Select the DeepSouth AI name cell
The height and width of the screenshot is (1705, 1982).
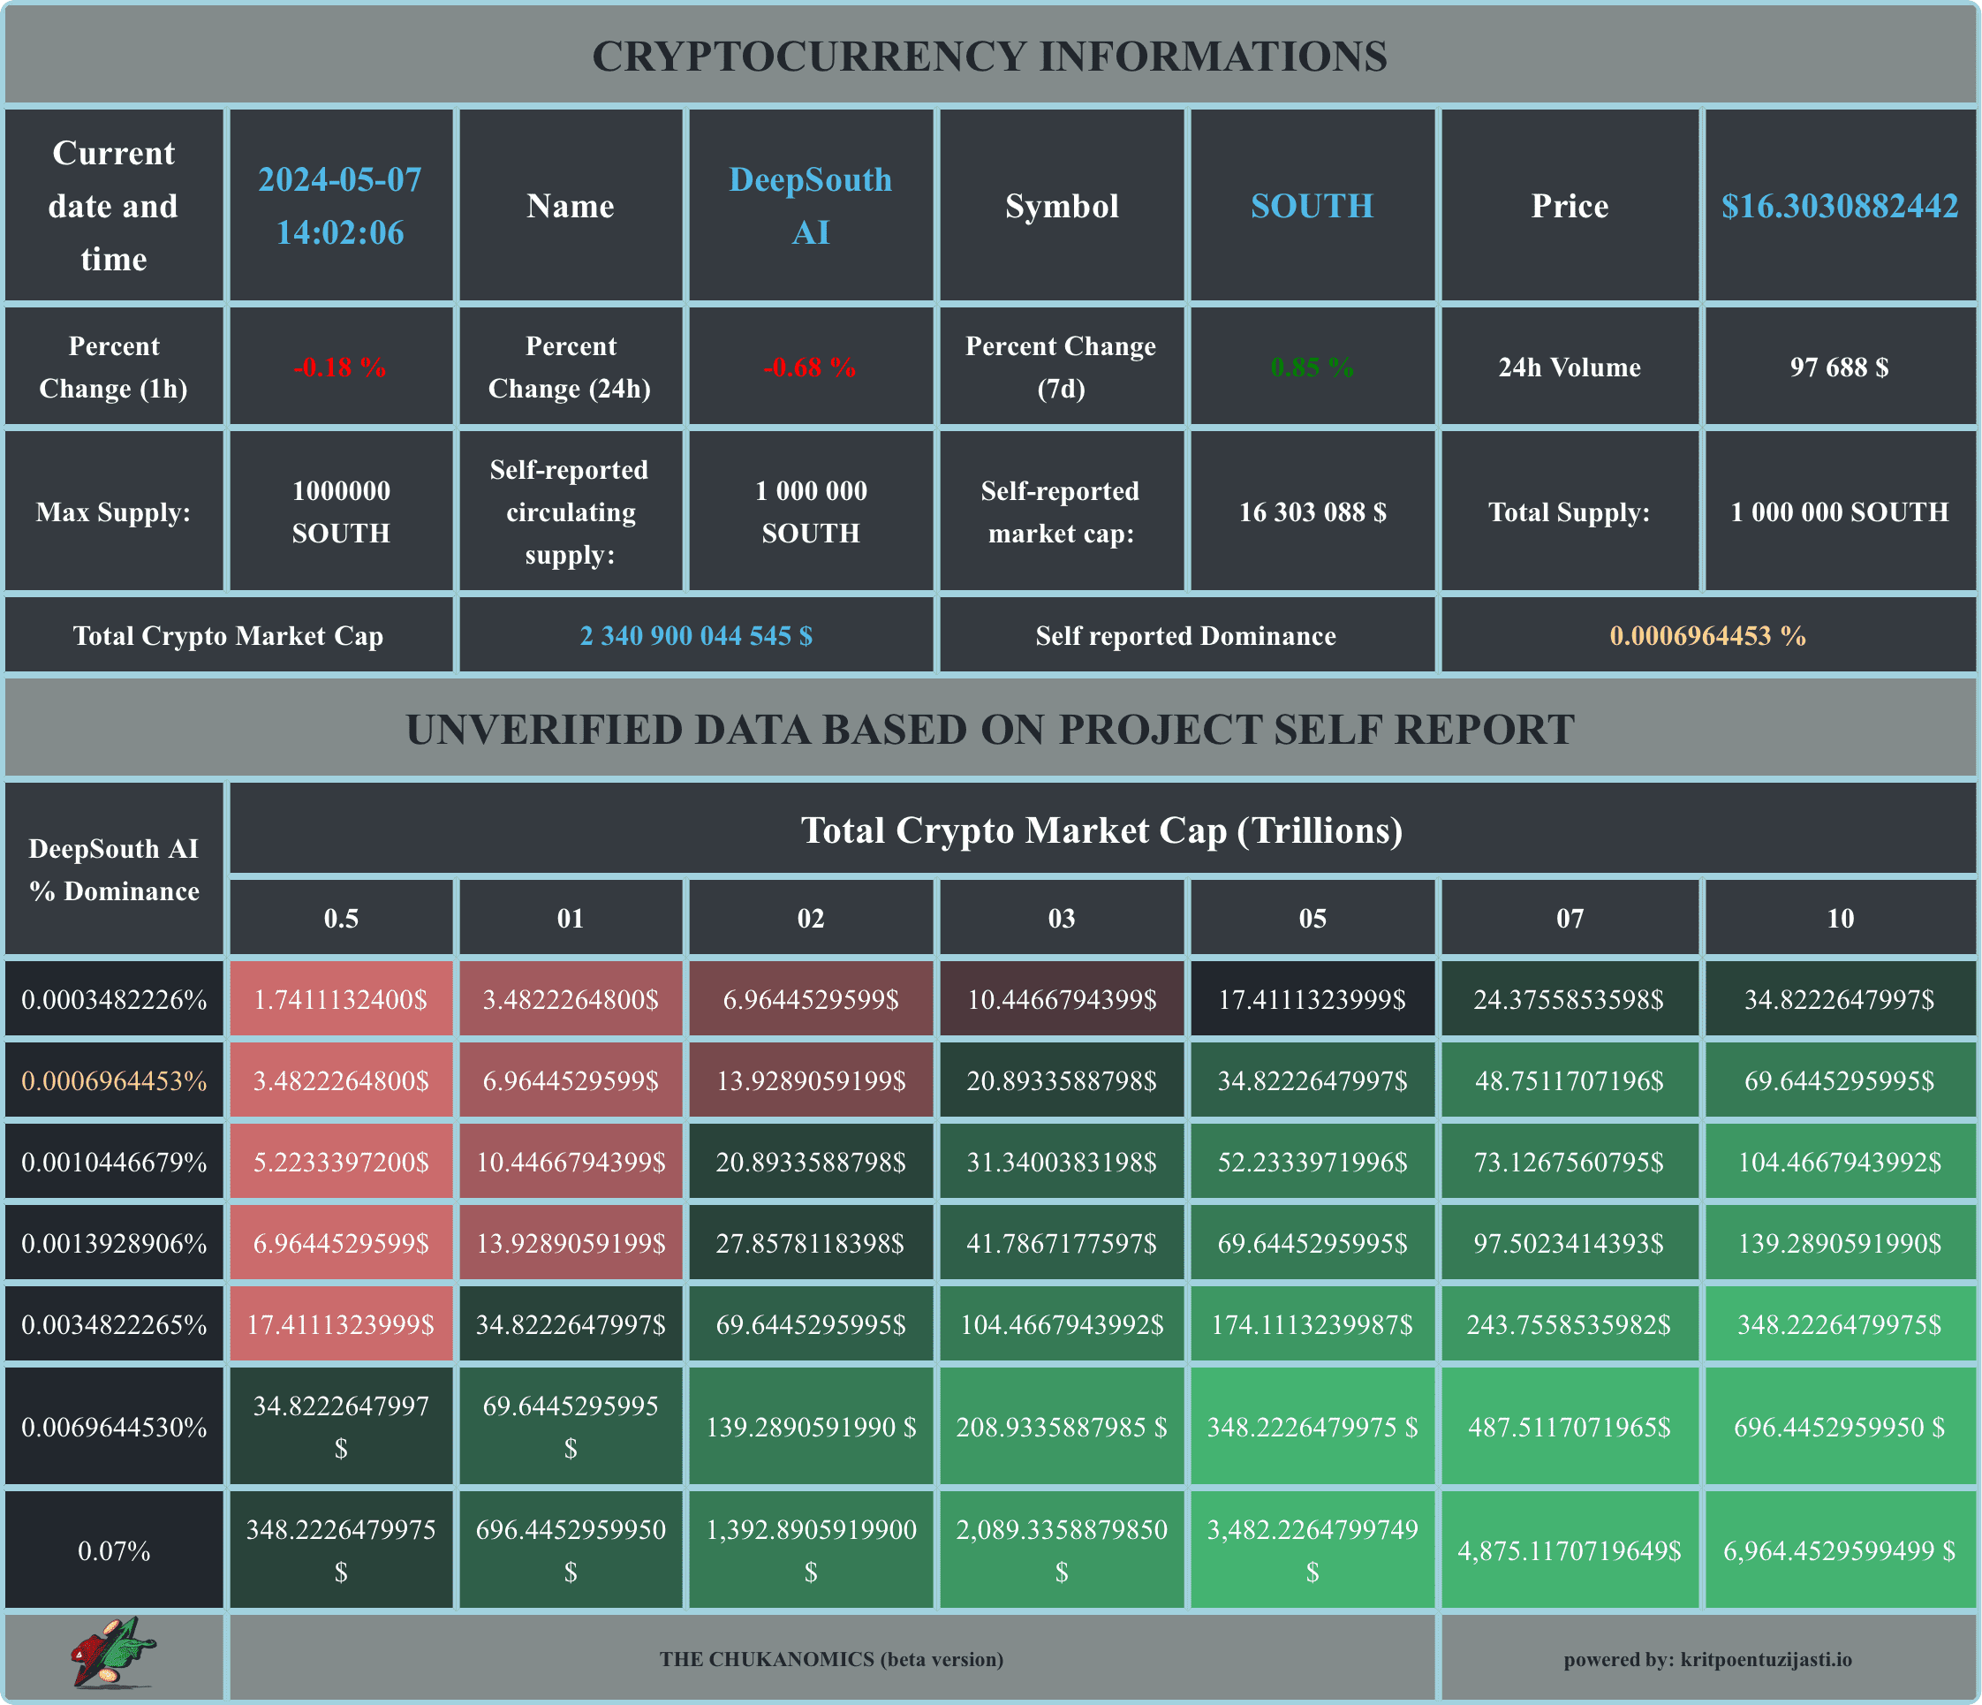coord(810,206)
